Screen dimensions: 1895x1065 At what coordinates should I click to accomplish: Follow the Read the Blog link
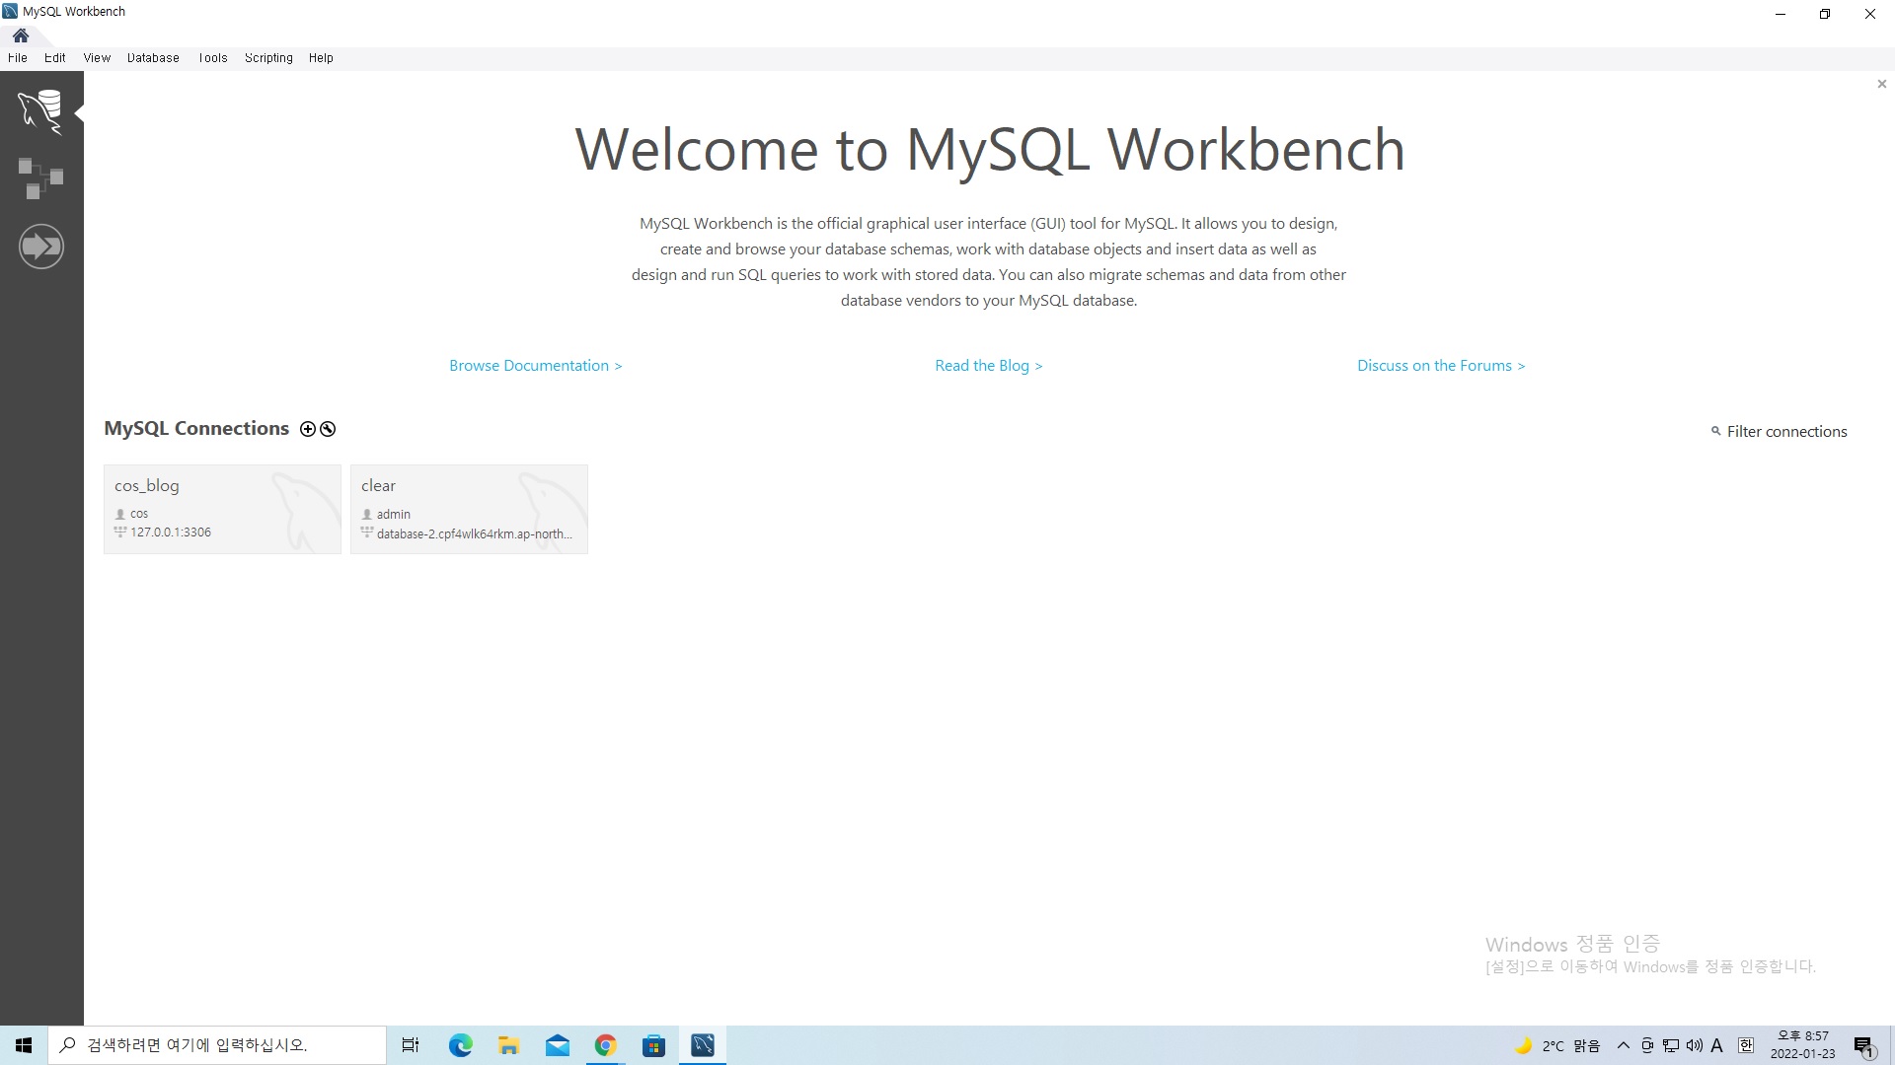point(989,366)
